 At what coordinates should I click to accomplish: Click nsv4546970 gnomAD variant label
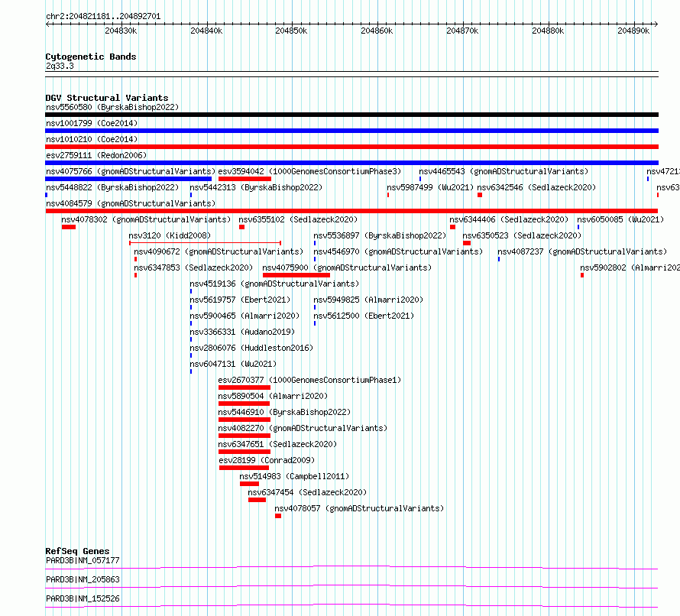[398, 251]
